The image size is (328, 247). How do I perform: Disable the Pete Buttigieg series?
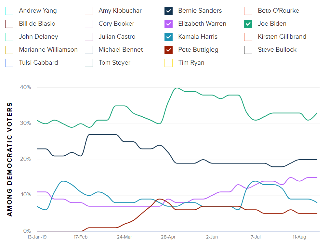(168, 50)
